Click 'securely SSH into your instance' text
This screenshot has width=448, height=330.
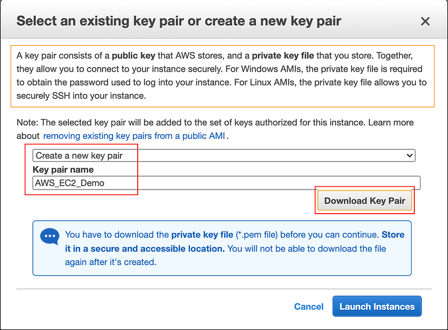click(x=81, y=96)
